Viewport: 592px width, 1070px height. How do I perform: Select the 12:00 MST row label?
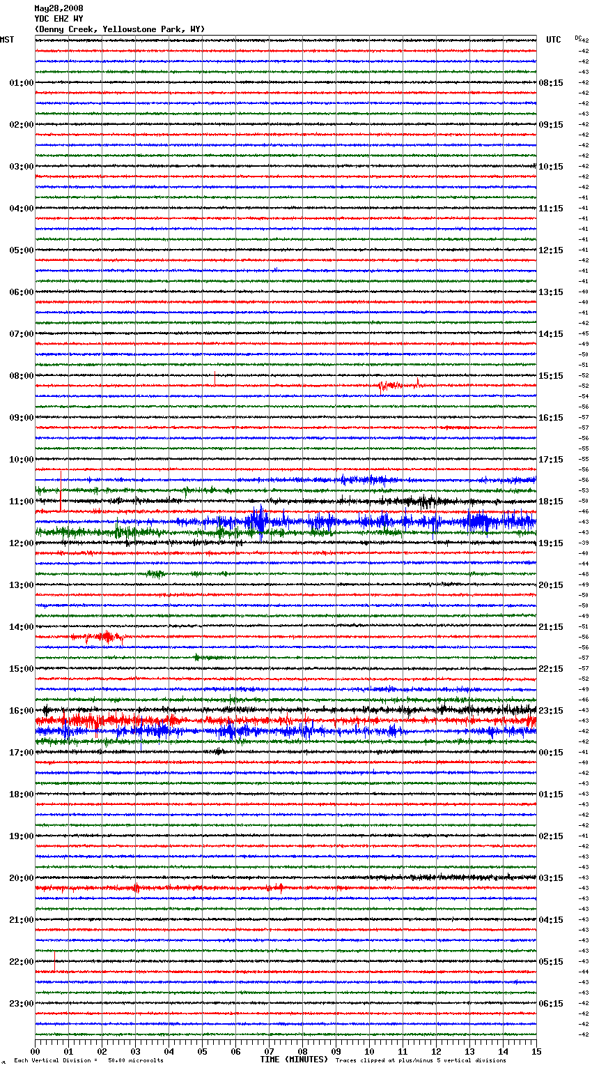22,543
